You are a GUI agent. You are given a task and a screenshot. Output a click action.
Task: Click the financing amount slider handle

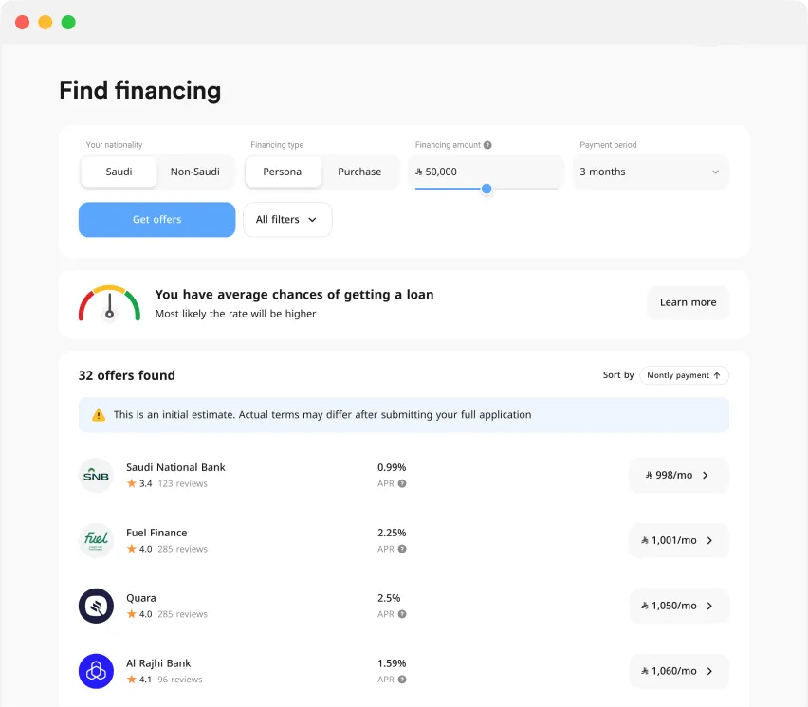tap(487, 189)
